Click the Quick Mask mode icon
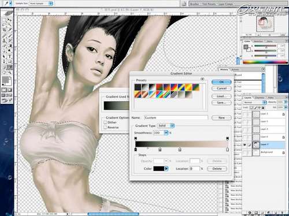The height and width of the screenshot is (216, 289). click(x=10, y=90)
